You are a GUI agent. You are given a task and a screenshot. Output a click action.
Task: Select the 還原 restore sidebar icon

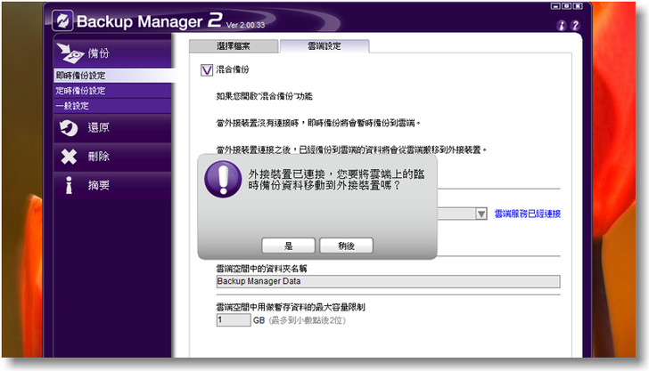click(x=69, y=127)
